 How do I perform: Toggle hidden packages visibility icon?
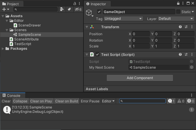[x=78, y=9]
